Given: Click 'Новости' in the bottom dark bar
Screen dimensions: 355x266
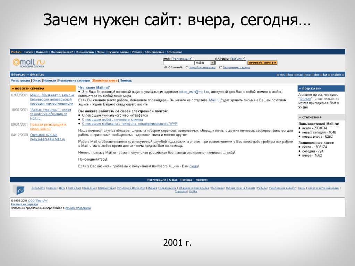Looking at the screenshot, I should click(202, 180).
